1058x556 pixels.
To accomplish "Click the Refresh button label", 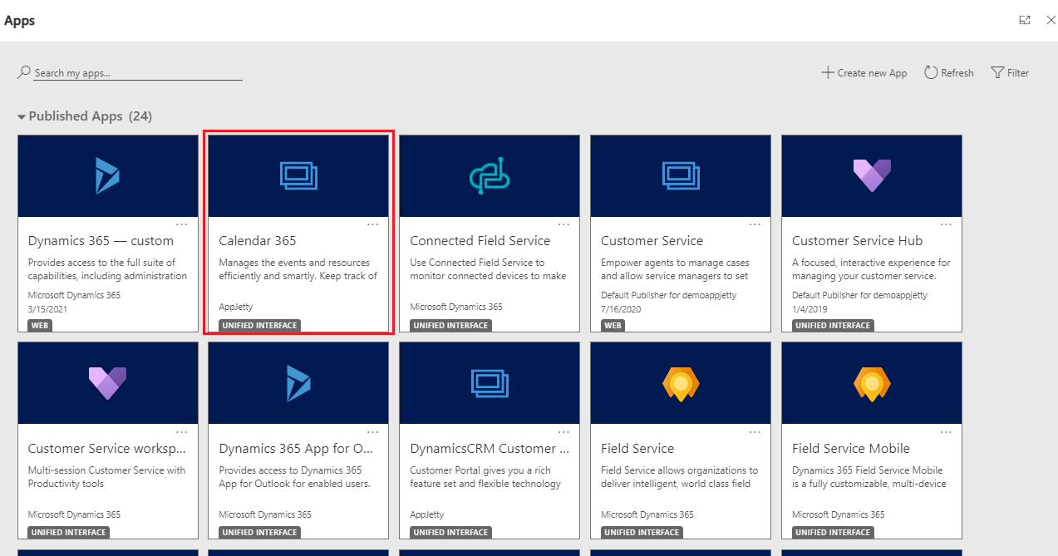I will pos(957,73).
